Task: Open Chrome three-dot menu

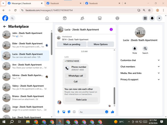Action: (163, 10)
